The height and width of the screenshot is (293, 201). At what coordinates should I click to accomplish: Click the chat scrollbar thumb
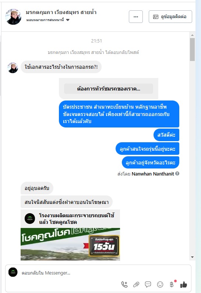[x=192, y=50]
